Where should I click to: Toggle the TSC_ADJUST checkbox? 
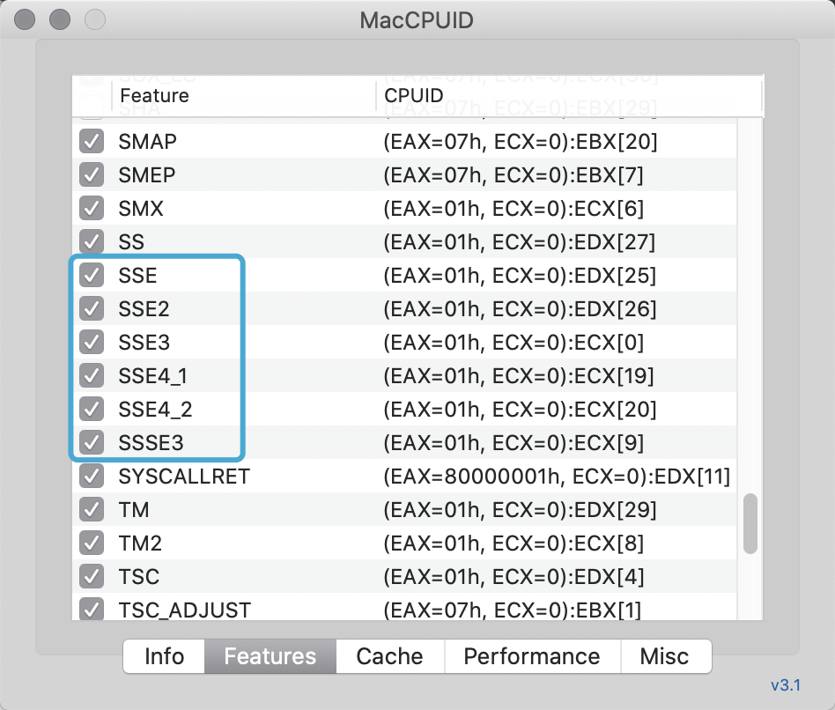tap(92, 610)
